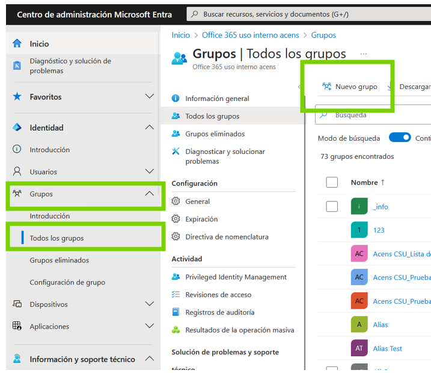Screen dimensions: 431x373
Task: Click the purple AT Alias Test avatar
Action: pyautogui.click(x=359, y=348)
